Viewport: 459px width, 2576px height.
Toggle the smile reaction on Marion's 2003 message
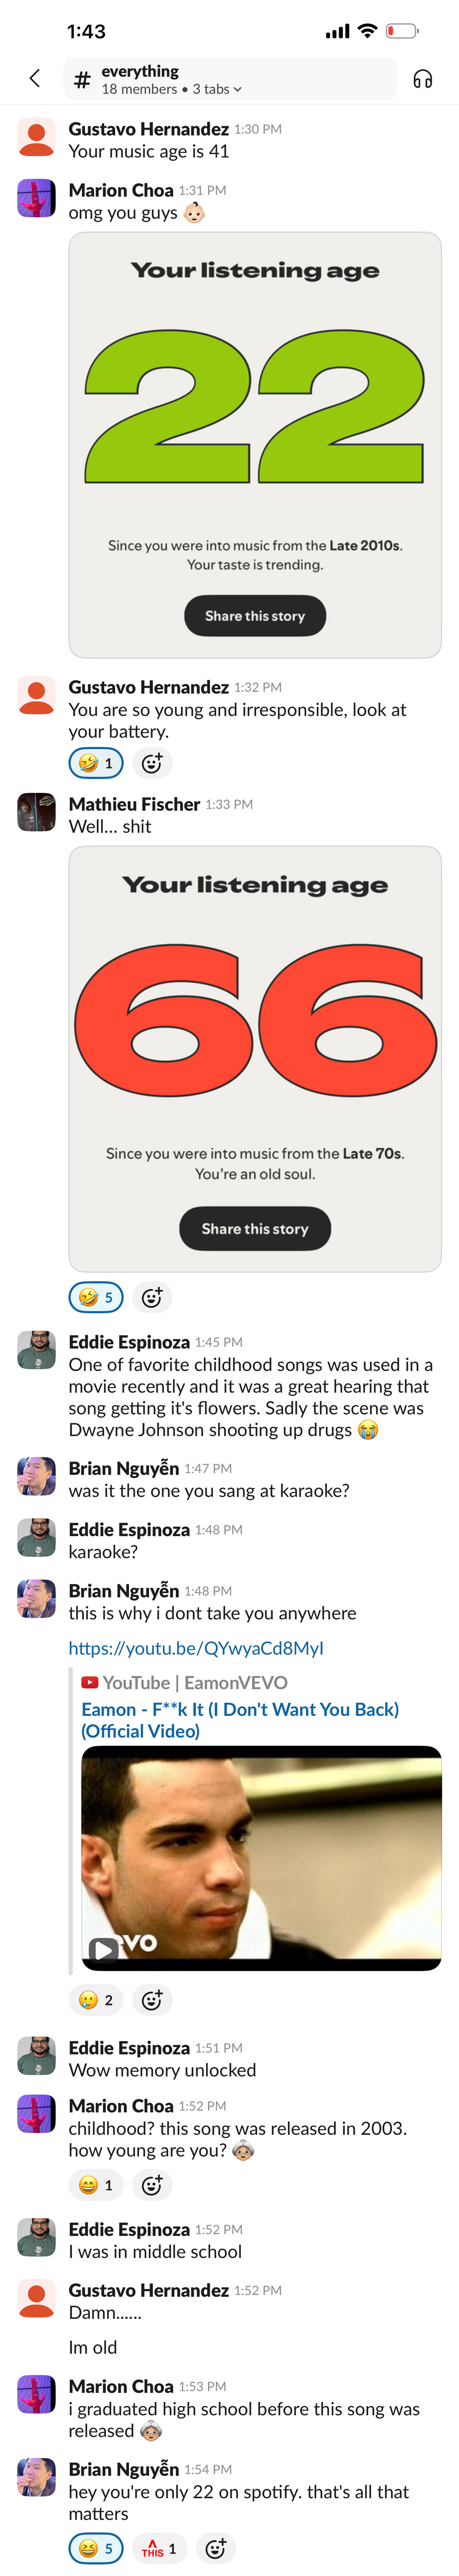pos(95,2185)
